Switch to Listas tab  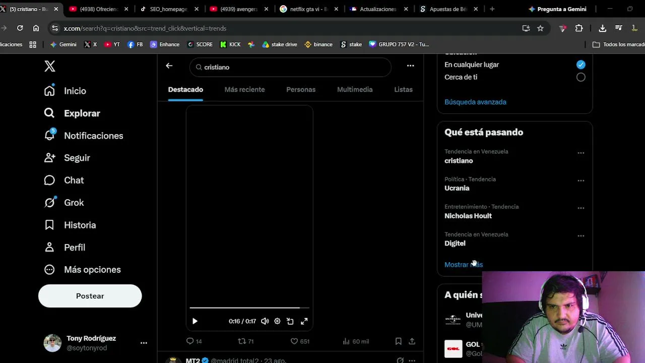point(403,89)
